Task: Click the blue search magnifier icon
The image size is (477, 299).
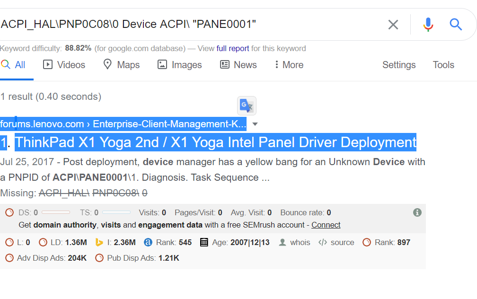Action: click(456, 24)
